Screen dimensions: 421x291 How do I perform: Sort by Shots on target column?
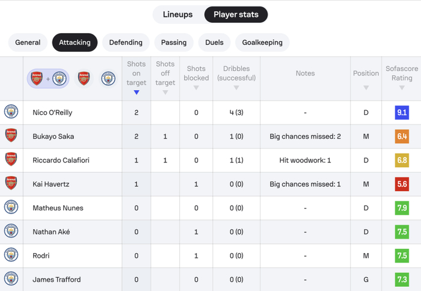(137, 78)
